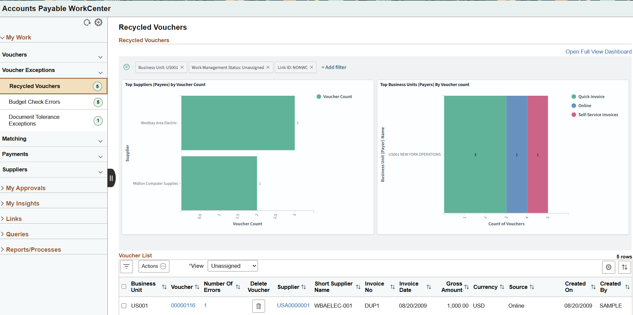Sort by Number Of Errors column
Viewport: 633px width, 315px height.
(238, 287)
